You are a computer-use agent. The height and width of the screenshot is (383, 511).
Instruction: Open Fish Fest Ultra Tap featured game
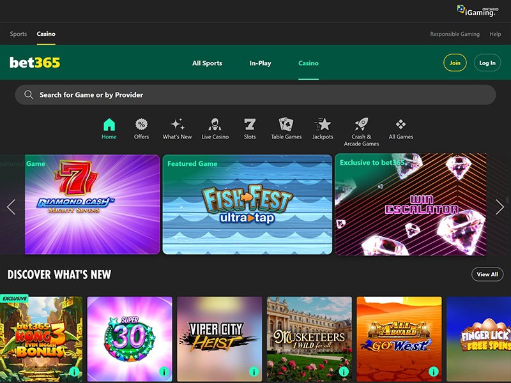tap(247, 204)
